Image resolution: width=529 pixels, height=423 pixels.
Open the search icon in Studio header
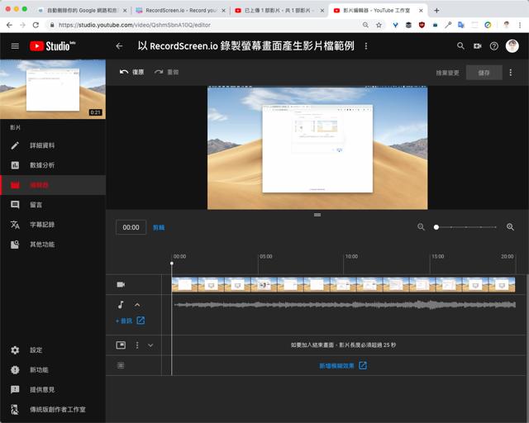(x=460, y=46)
